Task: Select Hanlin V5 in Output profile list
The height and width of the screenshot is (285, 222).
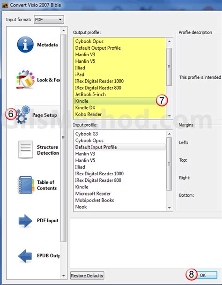Action: [120, 61]
